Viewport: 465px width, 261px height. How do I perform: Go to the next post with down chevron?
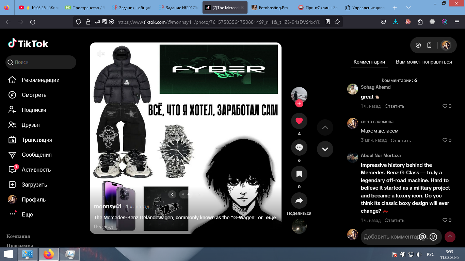(x=325, y=149)
